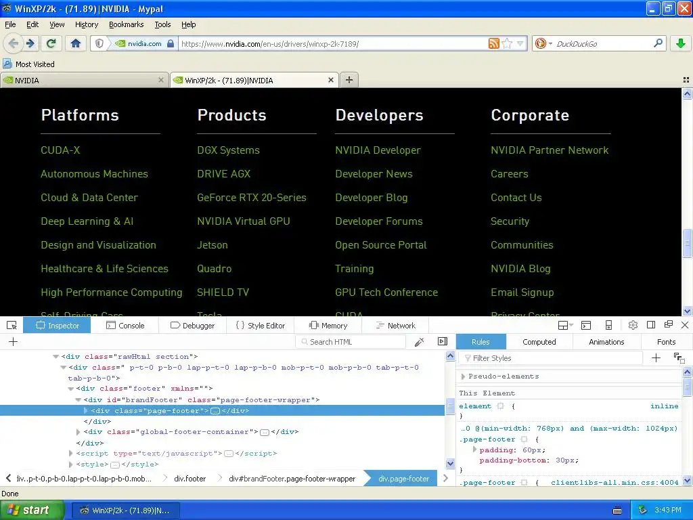The width and height of the screenshot is (693, 520).
Task: Dock devtools to side of window
Action: (x=651, y=325)
